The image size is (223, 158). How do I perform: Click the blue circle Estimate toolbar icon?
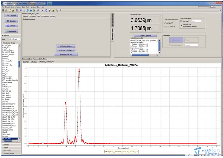tap(46, 10)
